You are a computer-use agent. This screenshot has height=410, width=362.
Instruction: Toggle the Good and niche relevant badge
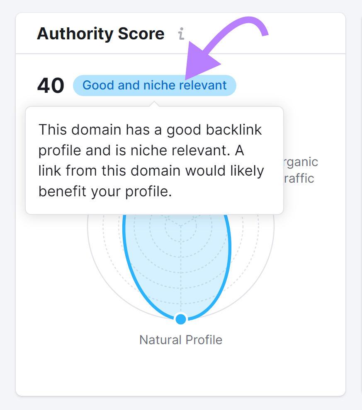coord(154,85)
